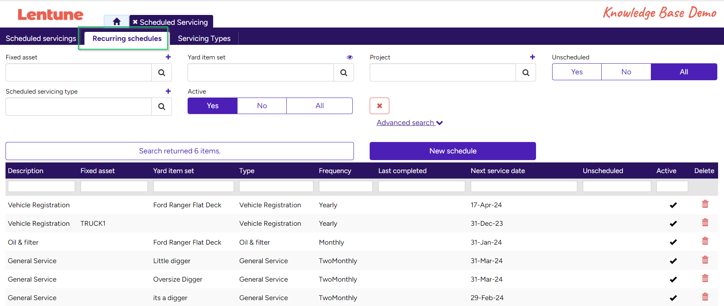This screenshot has height=306, width=724.
Task: Set the Unscheduled filter to All
Action: 684,72
